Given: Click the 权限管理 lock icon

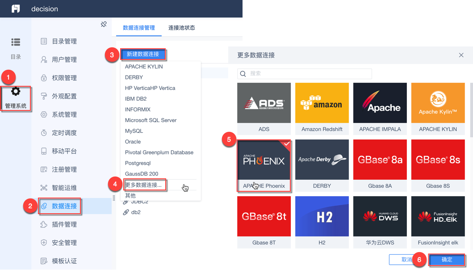Looking at the screenshot, I should 44,78.
